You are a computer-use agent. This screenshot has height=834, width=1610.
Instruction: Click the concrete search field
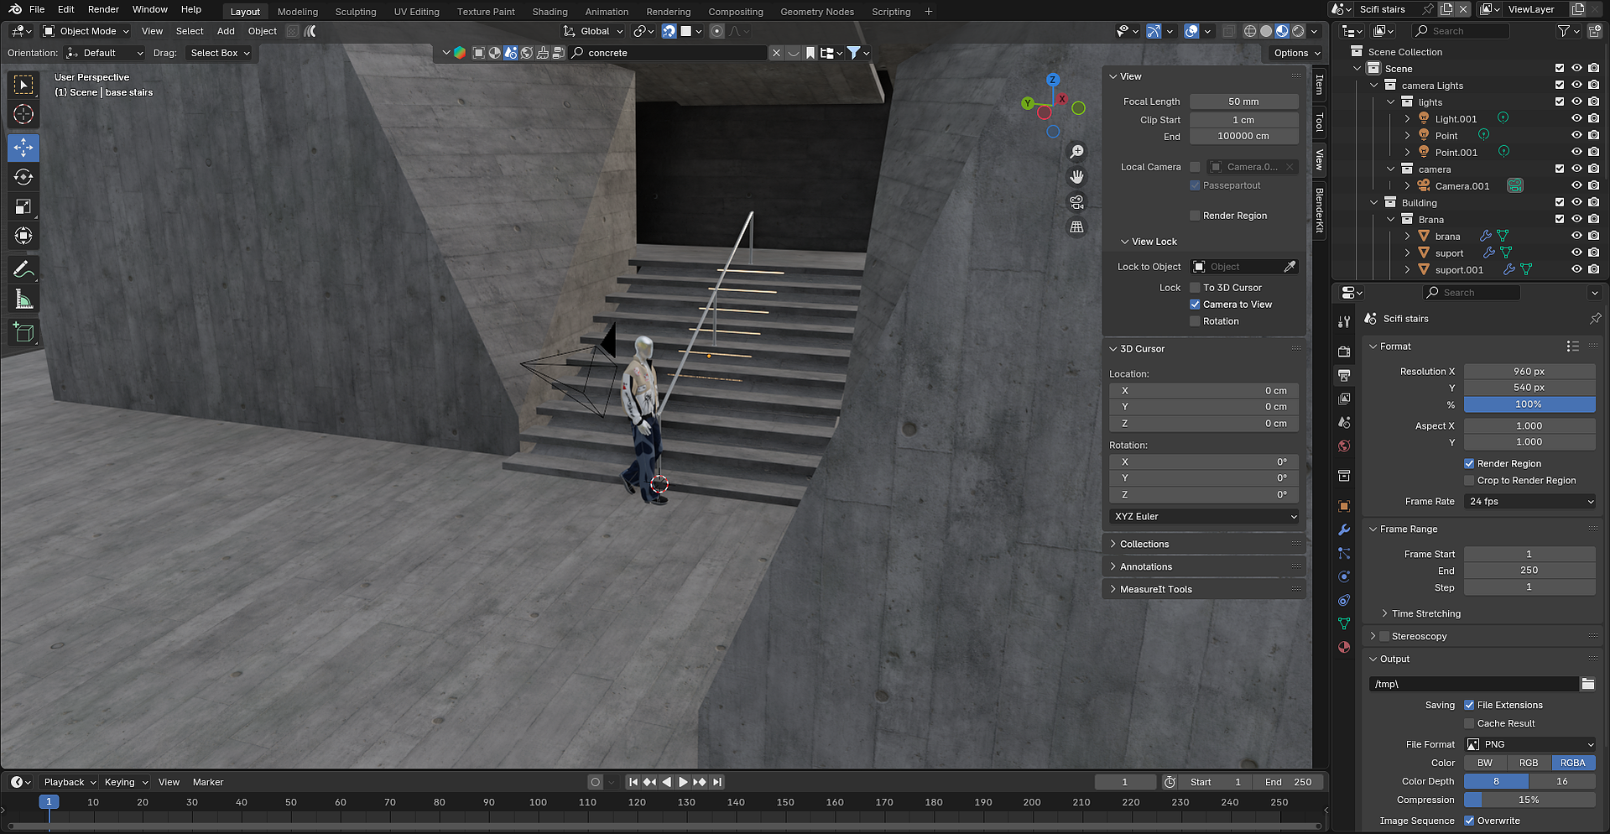pos(669,53)
